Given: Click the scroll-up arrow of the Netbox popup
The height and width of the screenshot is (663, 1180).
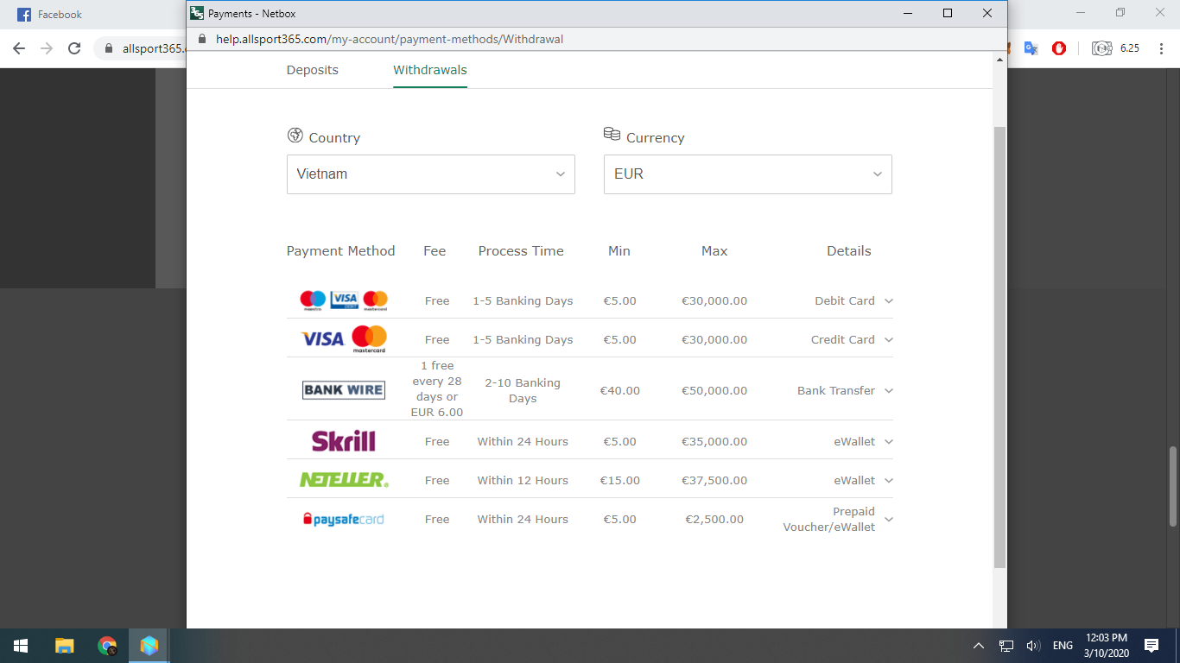Looking at the screenshot, I should point(1000,60).
